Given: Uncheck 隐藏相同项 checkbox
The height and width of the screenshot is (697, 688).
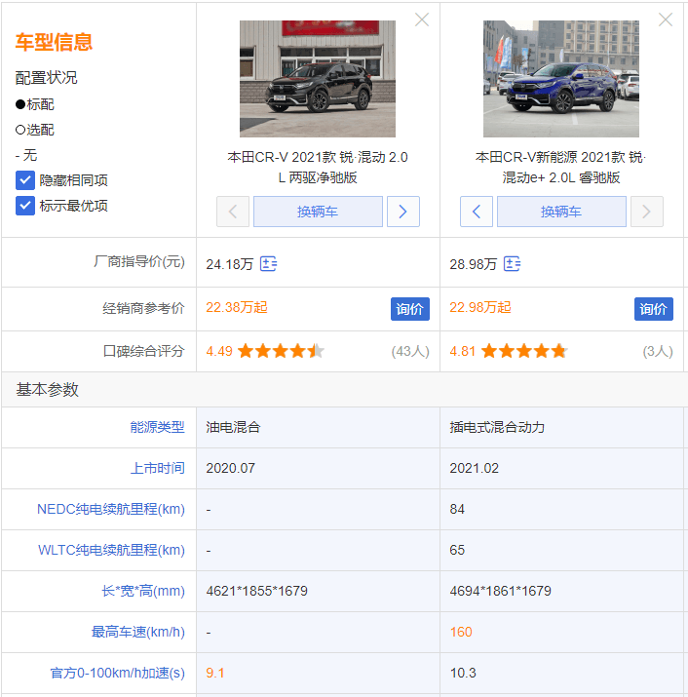Looking at the screenshot, I should pos(25,180).
